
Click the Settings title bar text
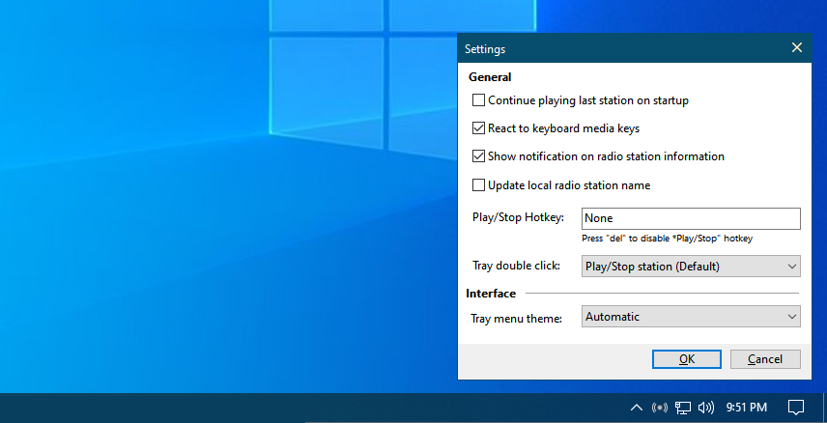[x=485, y=49]
